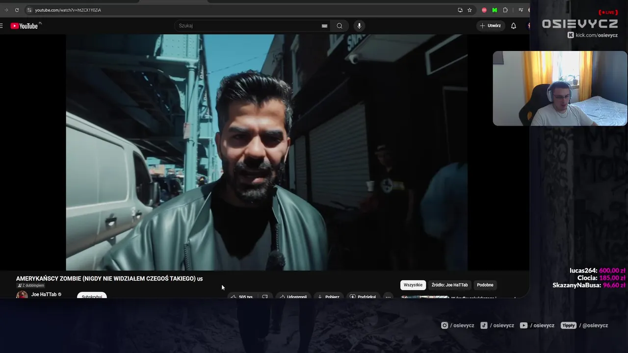Subscribe with the Subskrybuj button
Image resolution: width=628 pixels, height=353 pixels.
coord(92,296)
